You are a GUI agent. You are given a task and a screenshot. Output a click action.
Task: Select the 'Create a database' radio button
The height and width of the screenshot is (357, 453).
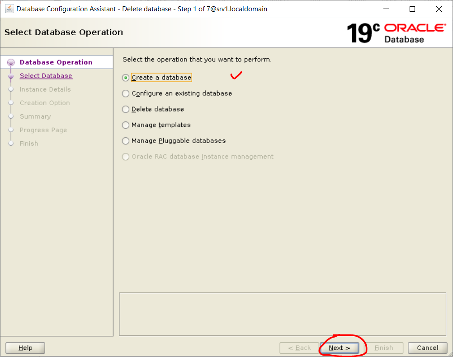click(126, 78)
